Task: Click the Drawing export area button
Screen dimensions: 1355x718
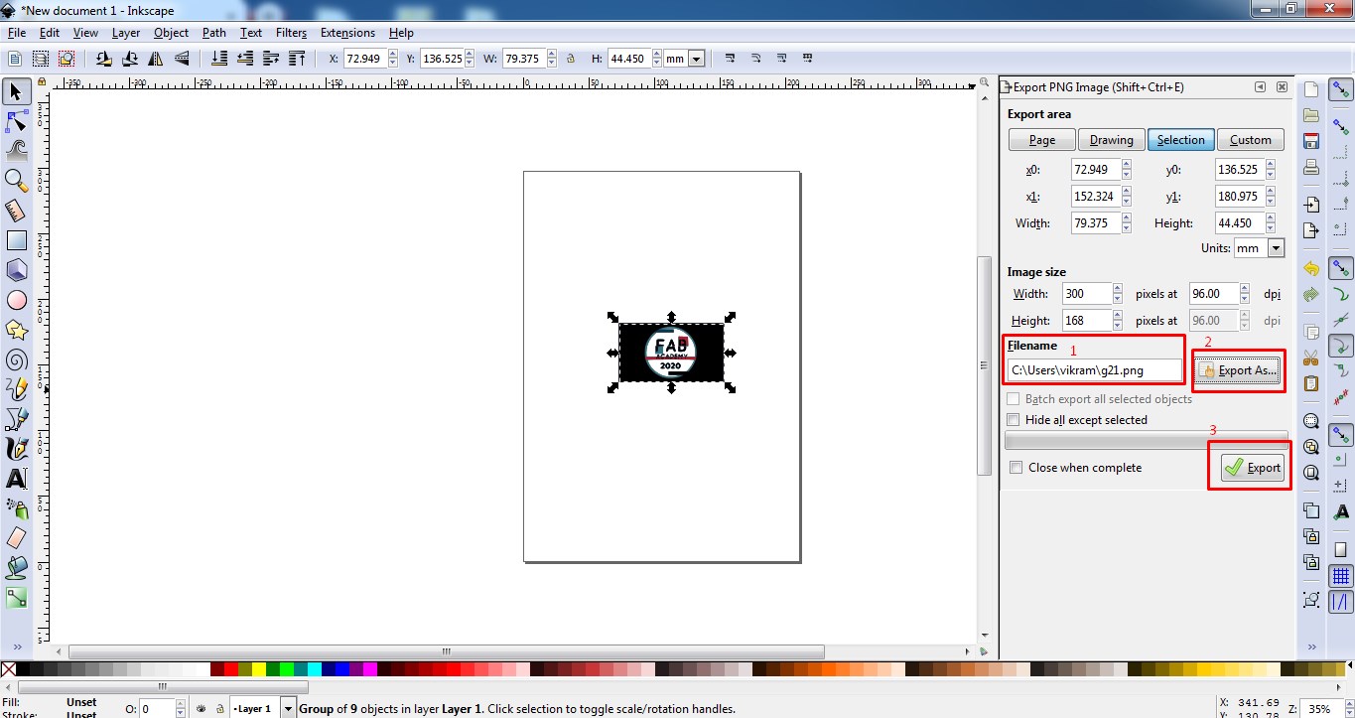Action: 1111,140
